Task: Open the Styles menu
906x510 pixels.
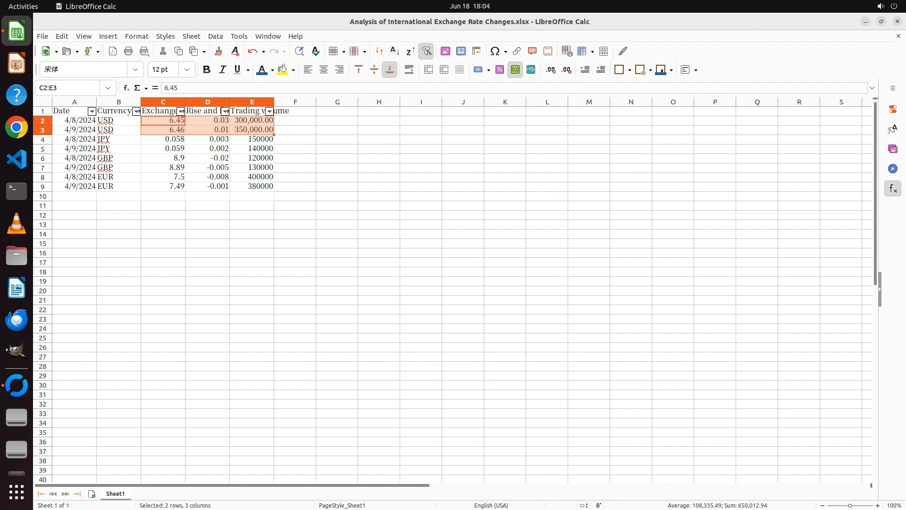Action: point(165,36)
